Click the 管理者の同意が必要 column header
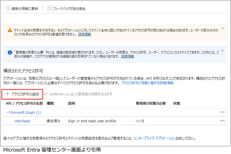 point(151,103)
